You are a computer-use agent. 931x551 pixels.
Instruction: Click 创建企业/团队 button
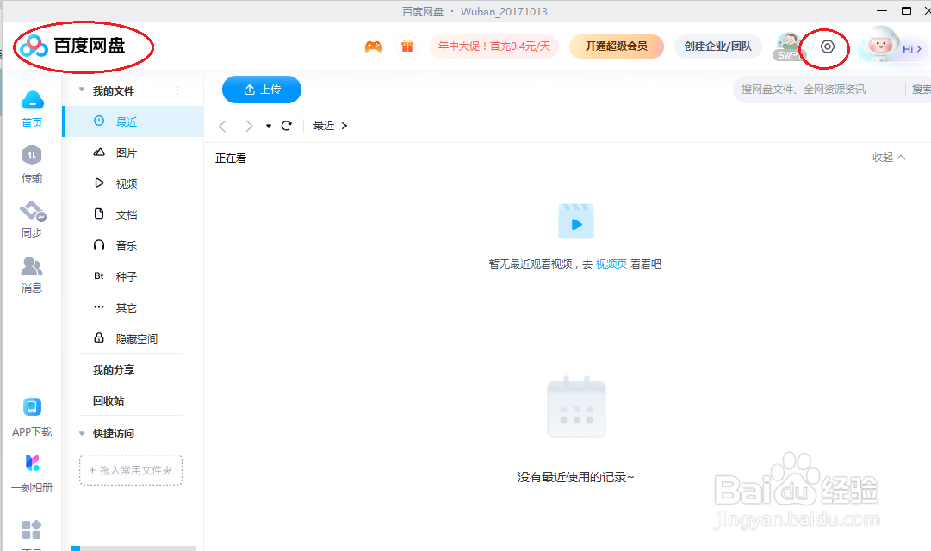pyautogui.click(x=718, y=46)
